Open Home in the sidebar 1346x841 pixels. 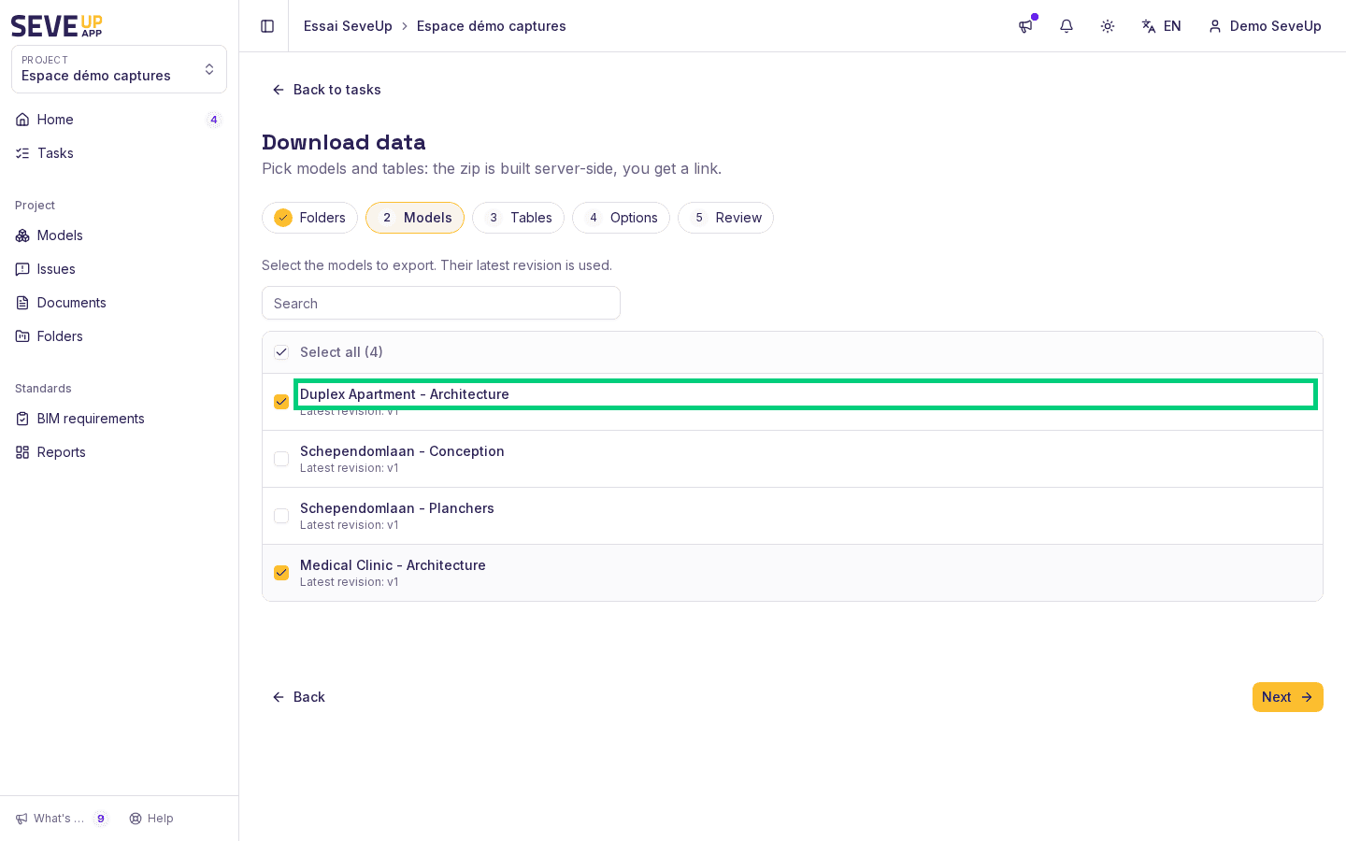click(119, 120)
